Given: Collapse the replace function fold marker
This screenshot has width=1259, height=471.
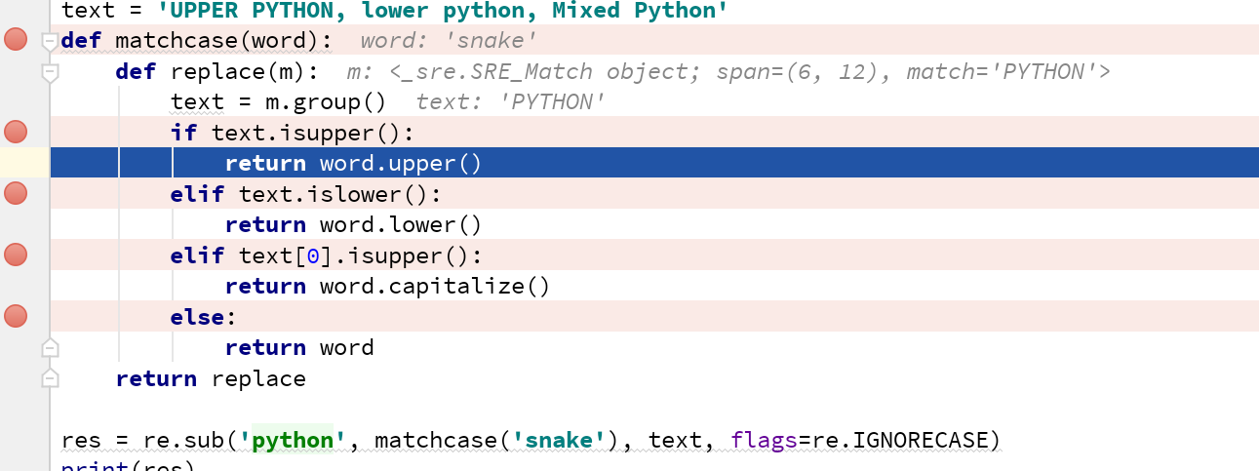Looking at the screenshot, I should [51, 72].
